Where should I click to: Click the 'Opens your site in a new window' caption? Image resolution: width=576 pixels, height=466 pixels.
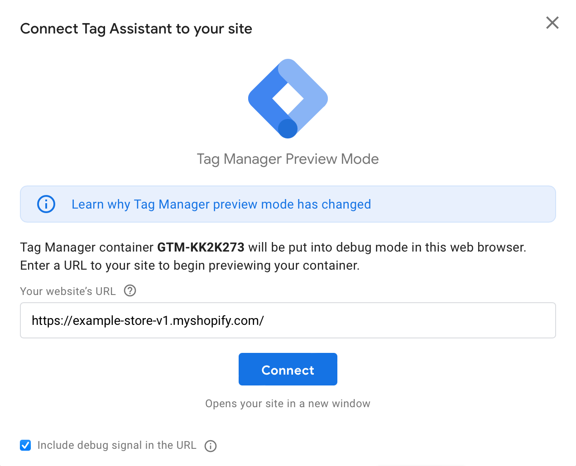[288, 404]
